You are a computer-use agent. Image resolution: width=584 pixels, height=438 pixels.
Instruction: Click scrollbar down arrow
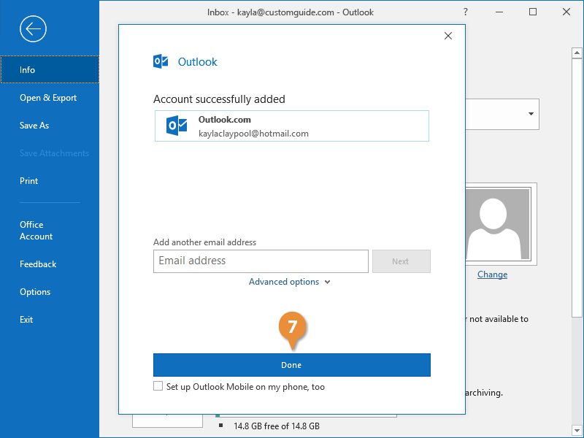point(577,430)
